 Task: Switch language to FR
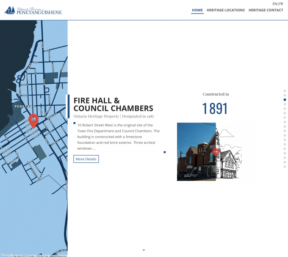[x=281, y=4]
